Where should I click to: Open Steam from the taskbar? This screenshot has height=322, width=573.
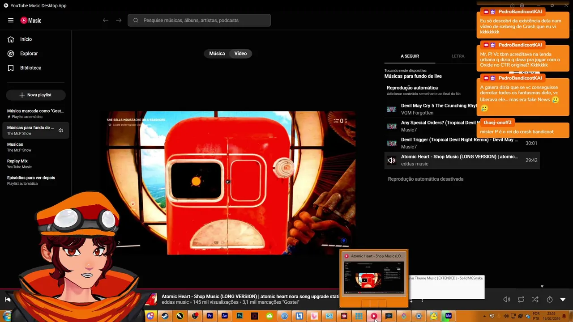165,316
